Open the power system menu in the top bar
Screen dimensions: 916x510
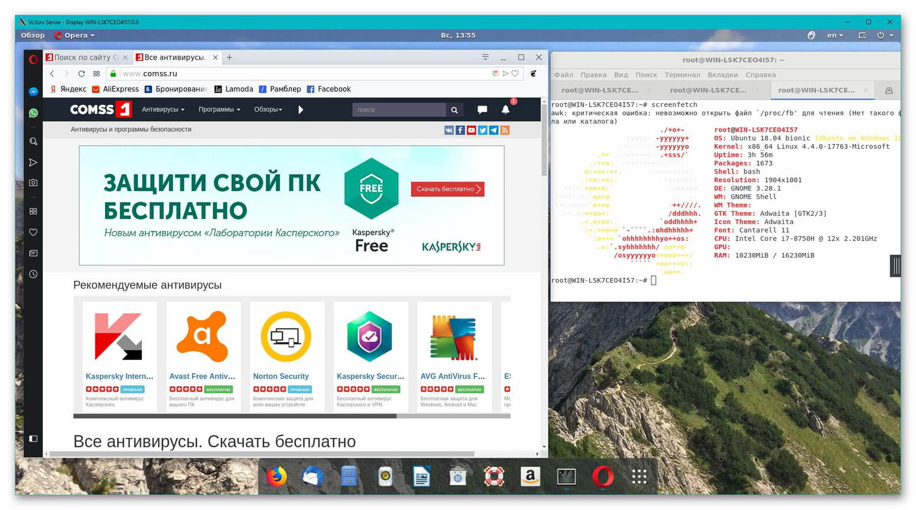[885, 35]
